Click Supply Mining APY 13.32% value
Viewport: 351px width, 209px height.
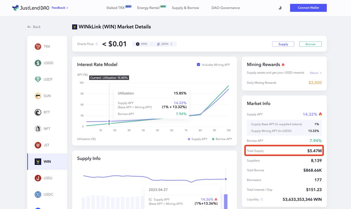[314, 131]
